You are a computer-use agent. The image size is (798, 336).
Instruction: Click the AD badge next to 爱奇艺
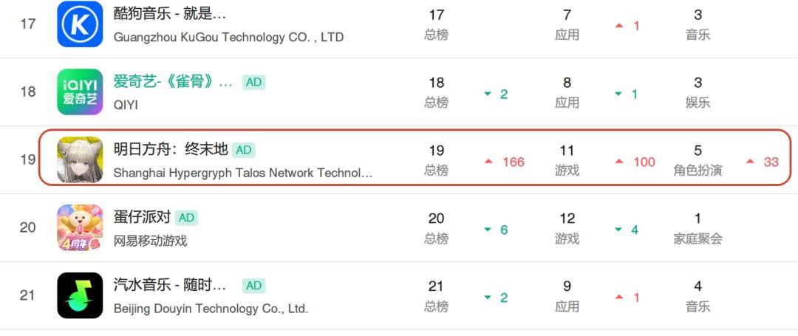254,82
